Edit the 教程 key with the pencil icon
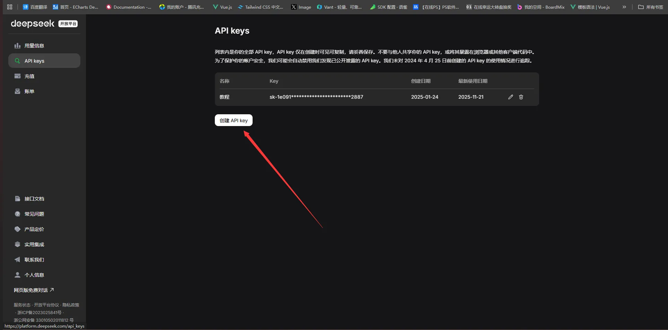Image resolution: width=668 pixels, height=330 pixels. click(510, 97)
